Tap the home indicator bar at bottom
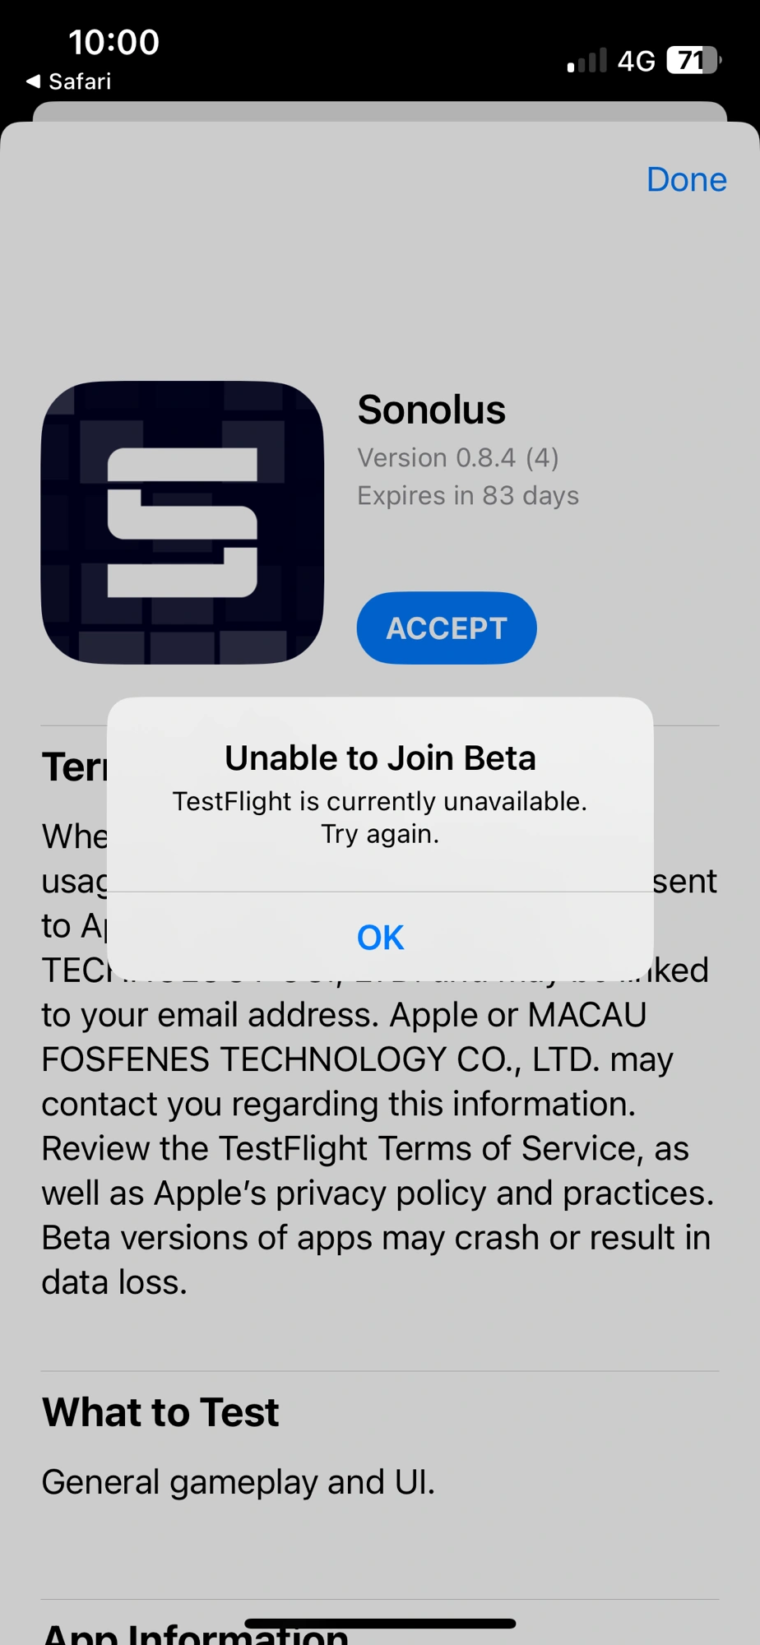The height and width of the screenshot is (1645, 760). point(380,1624)
